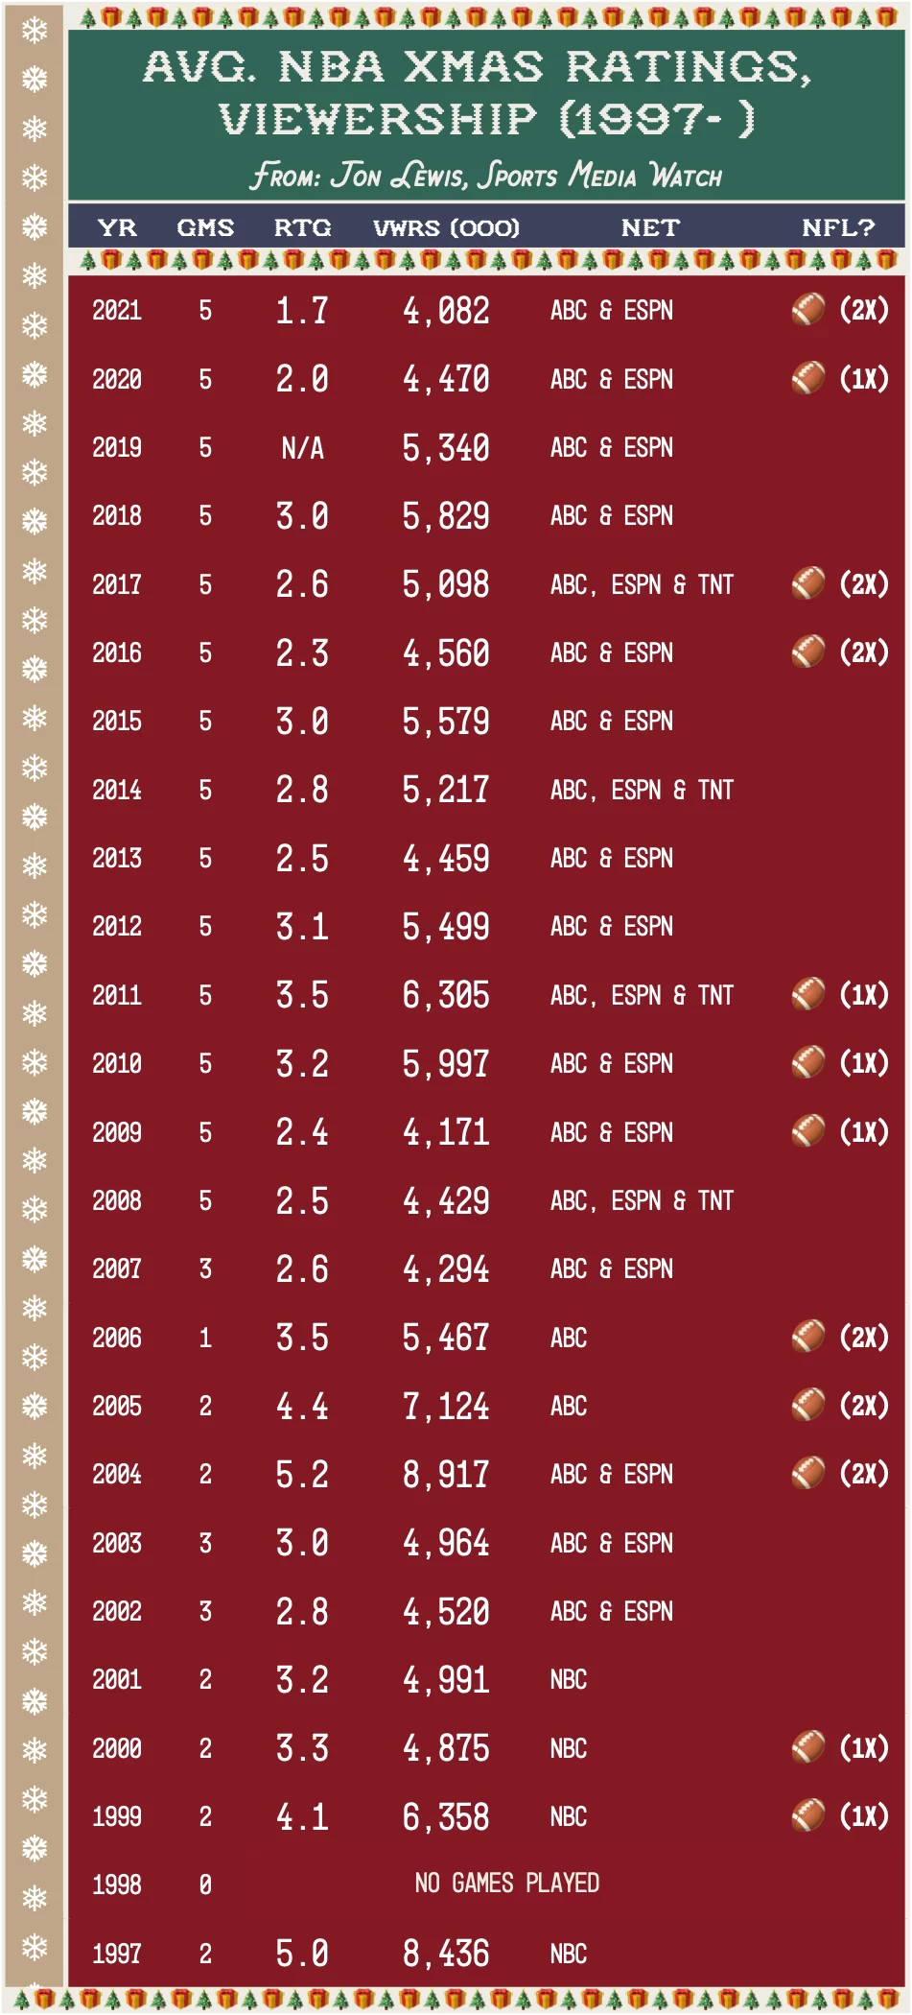This screenshot has width=912, height=2015.
Task: Click the YR column header
Action: (117, 228)
